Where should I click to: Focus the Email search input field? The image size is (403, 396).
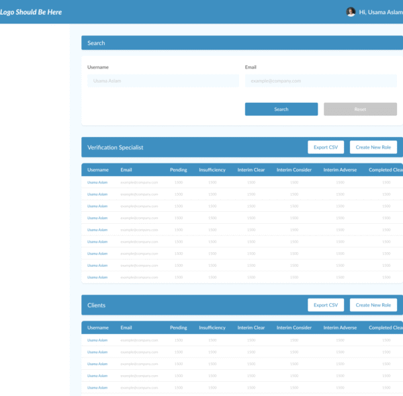tap(320, 81)
